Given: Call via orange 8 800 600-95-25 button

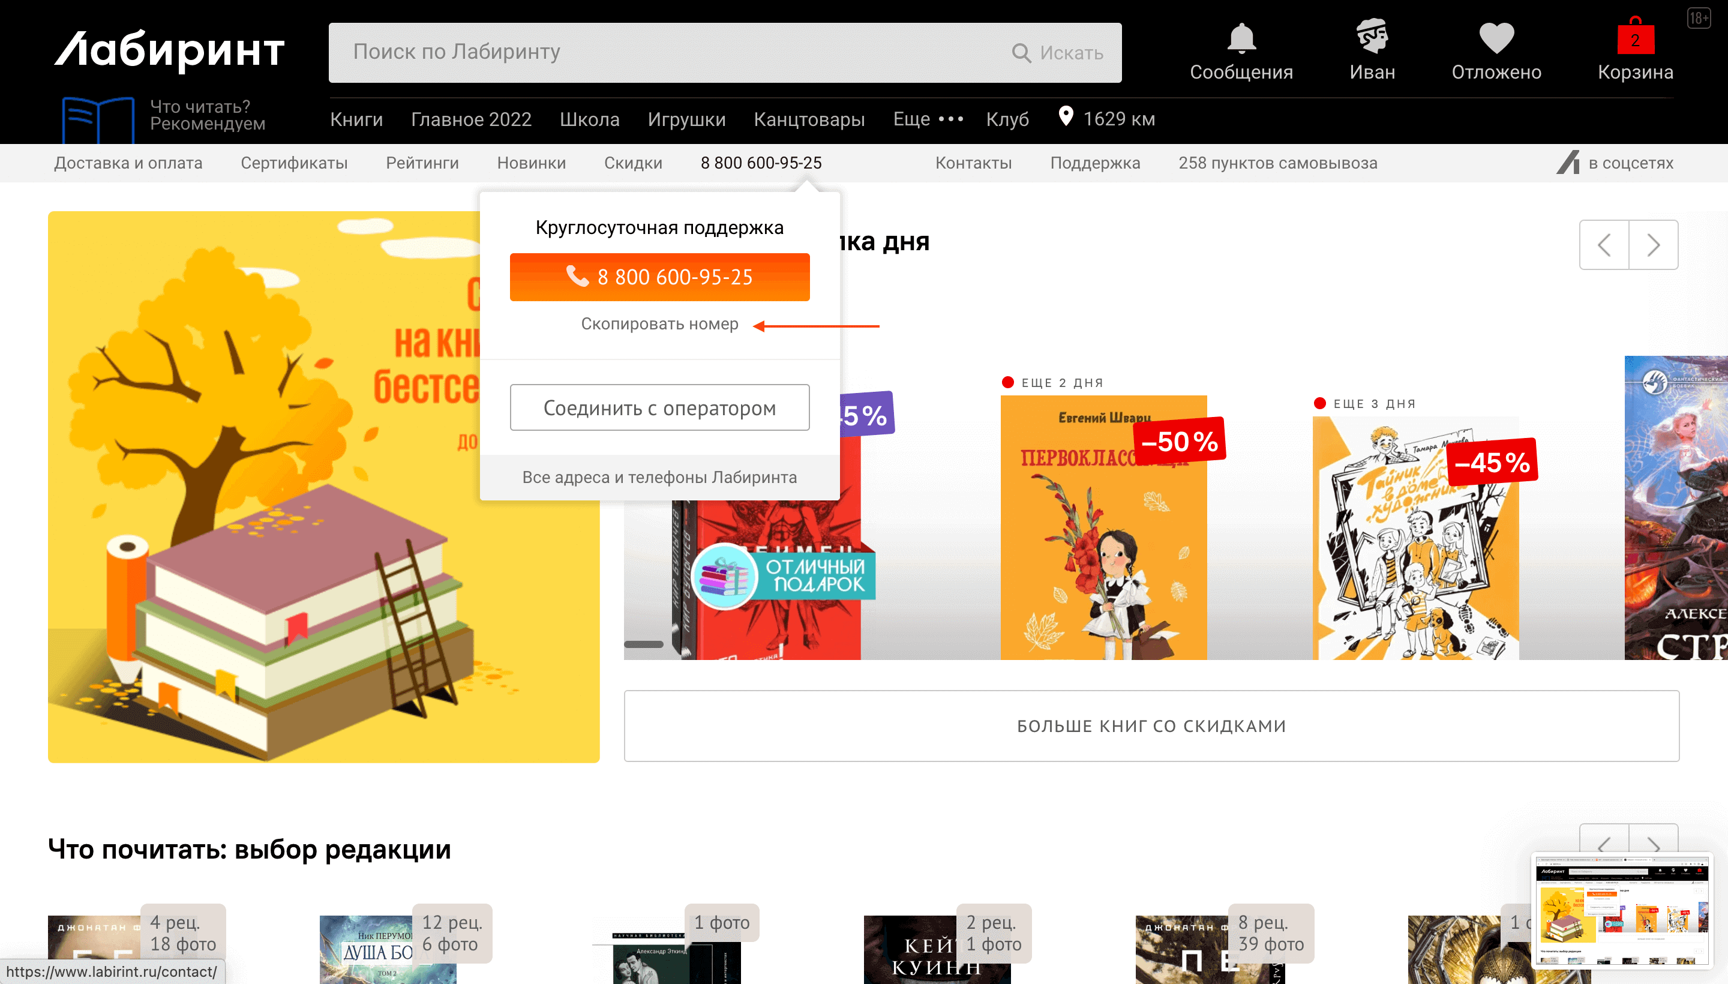Looking at the screenshot, I should point(659,277).
